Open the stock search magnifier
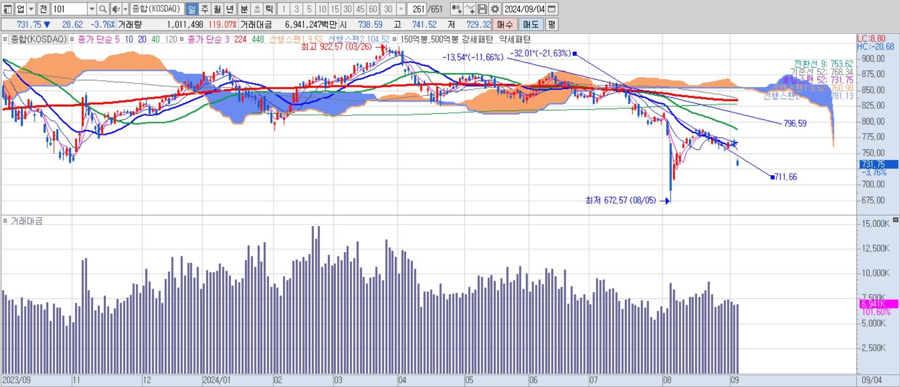Screen dimensions: 900x387 coord(103,9)
